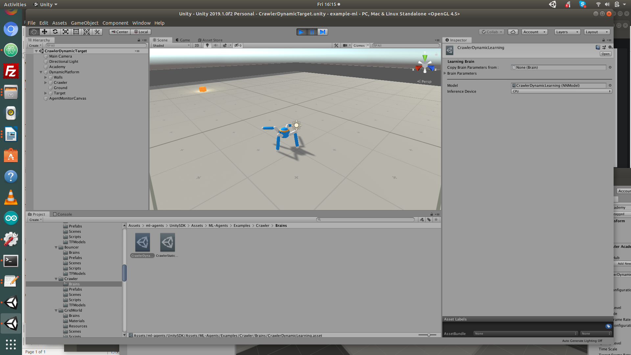Open the Assets menu

tap(59, 23)
